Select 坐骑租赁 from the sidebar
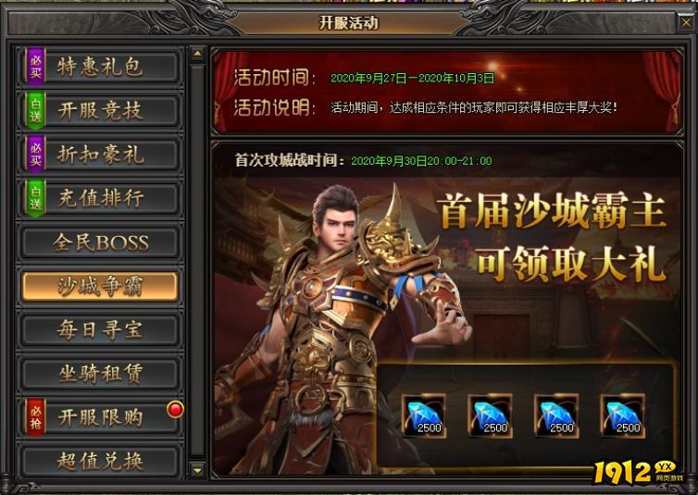This screenshot has height=495, width=698. click(x=100, y=374)
